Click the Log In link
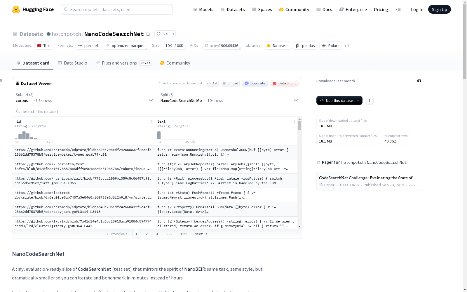Viewport: 467px width, 292px height. [417, 9]
